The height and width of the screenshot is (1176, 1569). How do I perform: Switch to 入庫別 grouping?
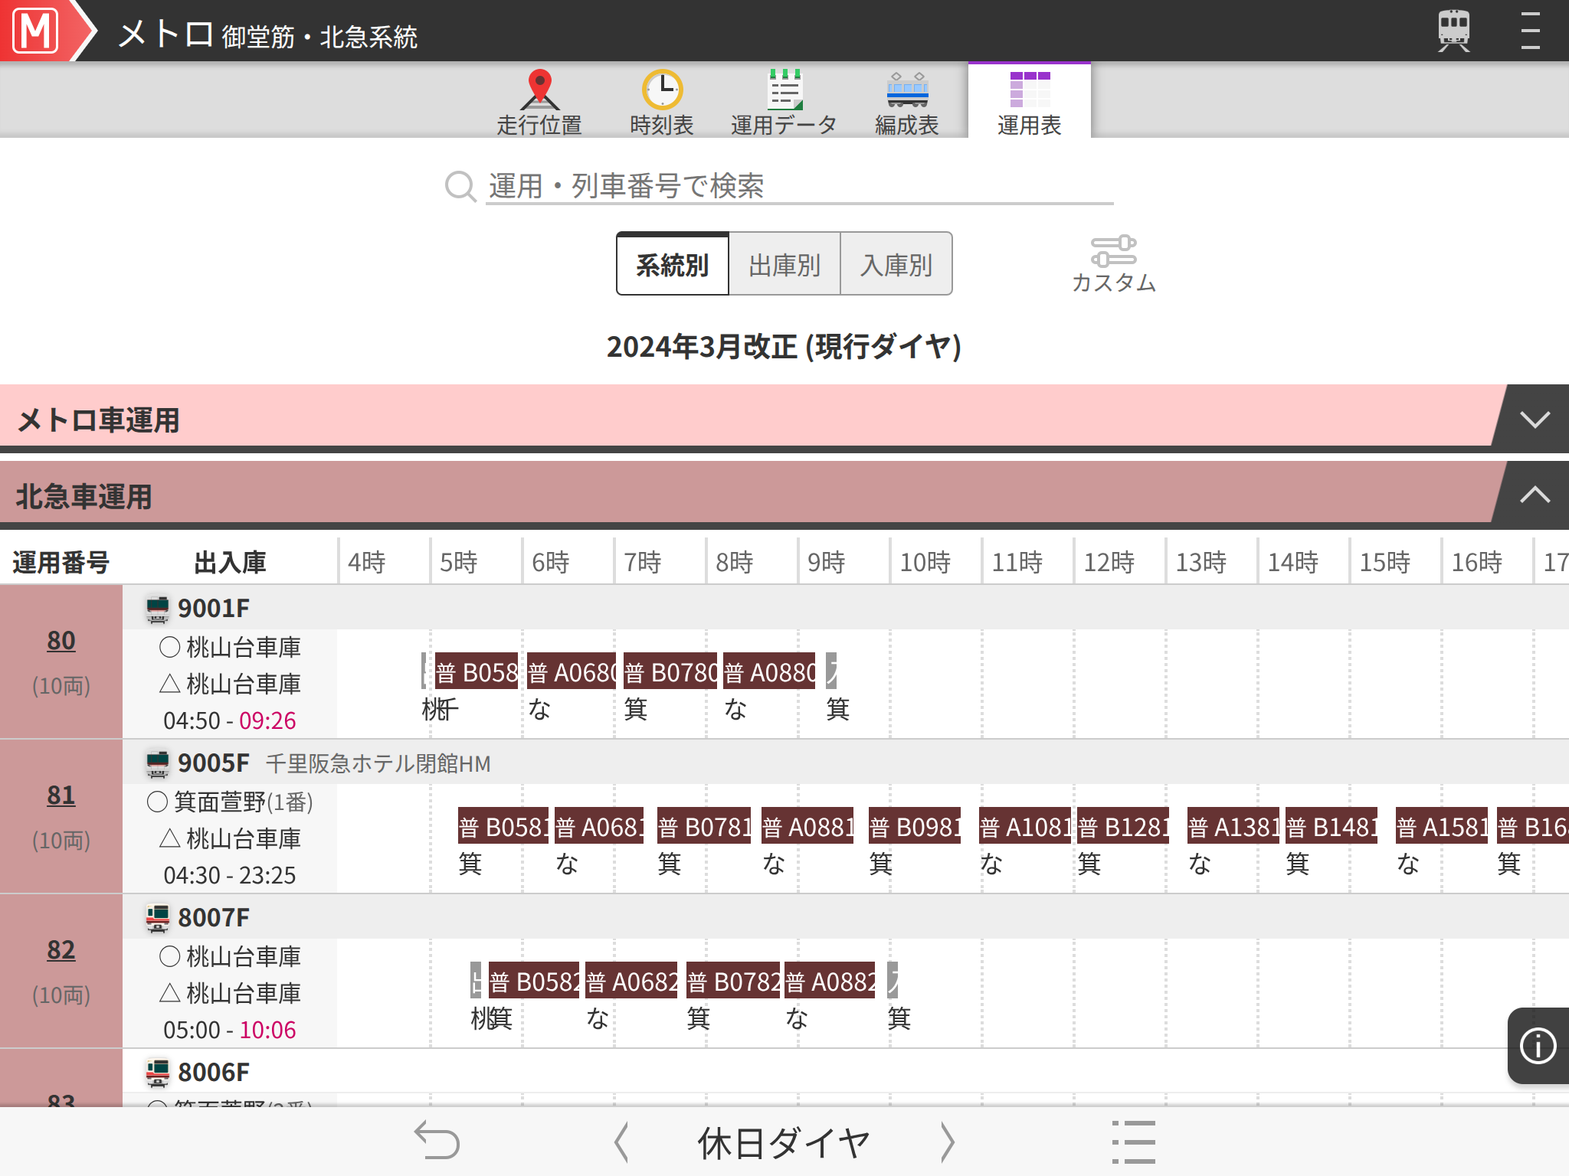(896, 265)
